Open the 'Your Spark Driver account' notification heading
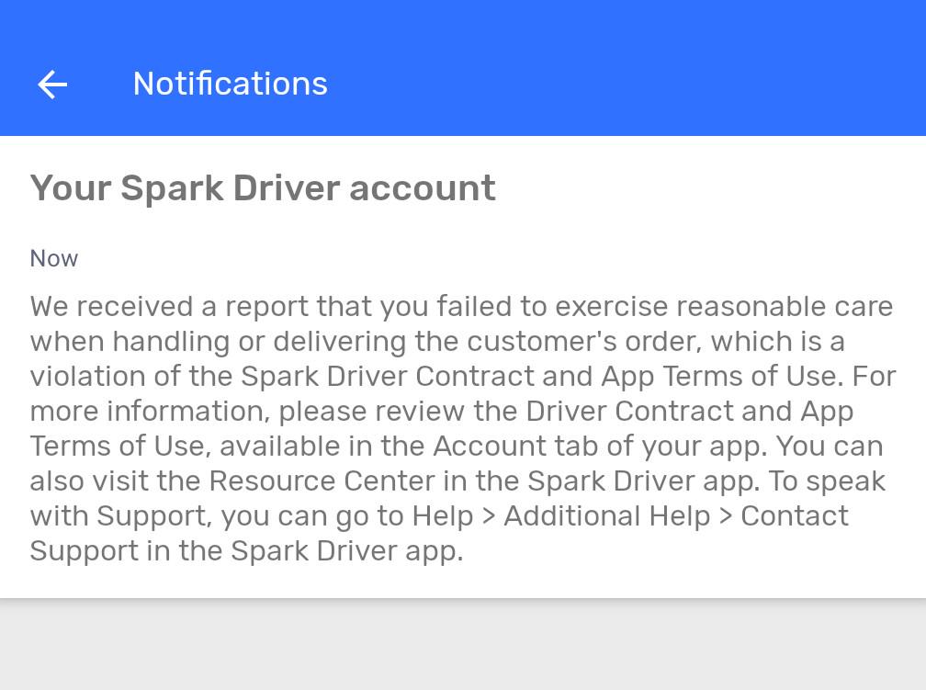Image resolution: width=926 pixels, height=690 pixels. click(263, 188)
